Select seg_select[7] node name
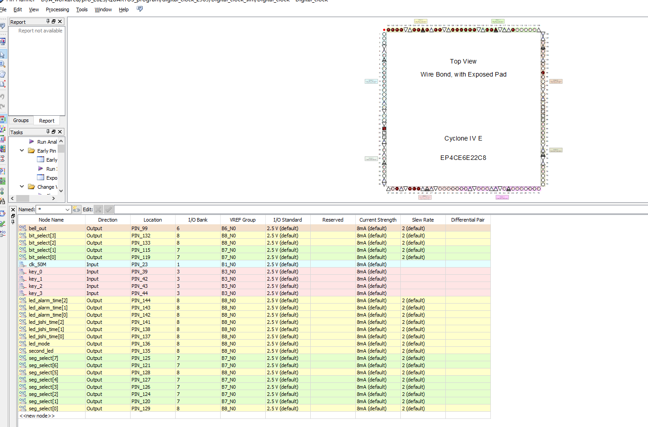Screen dimensions: 648x427 click(x=43, y=358)
